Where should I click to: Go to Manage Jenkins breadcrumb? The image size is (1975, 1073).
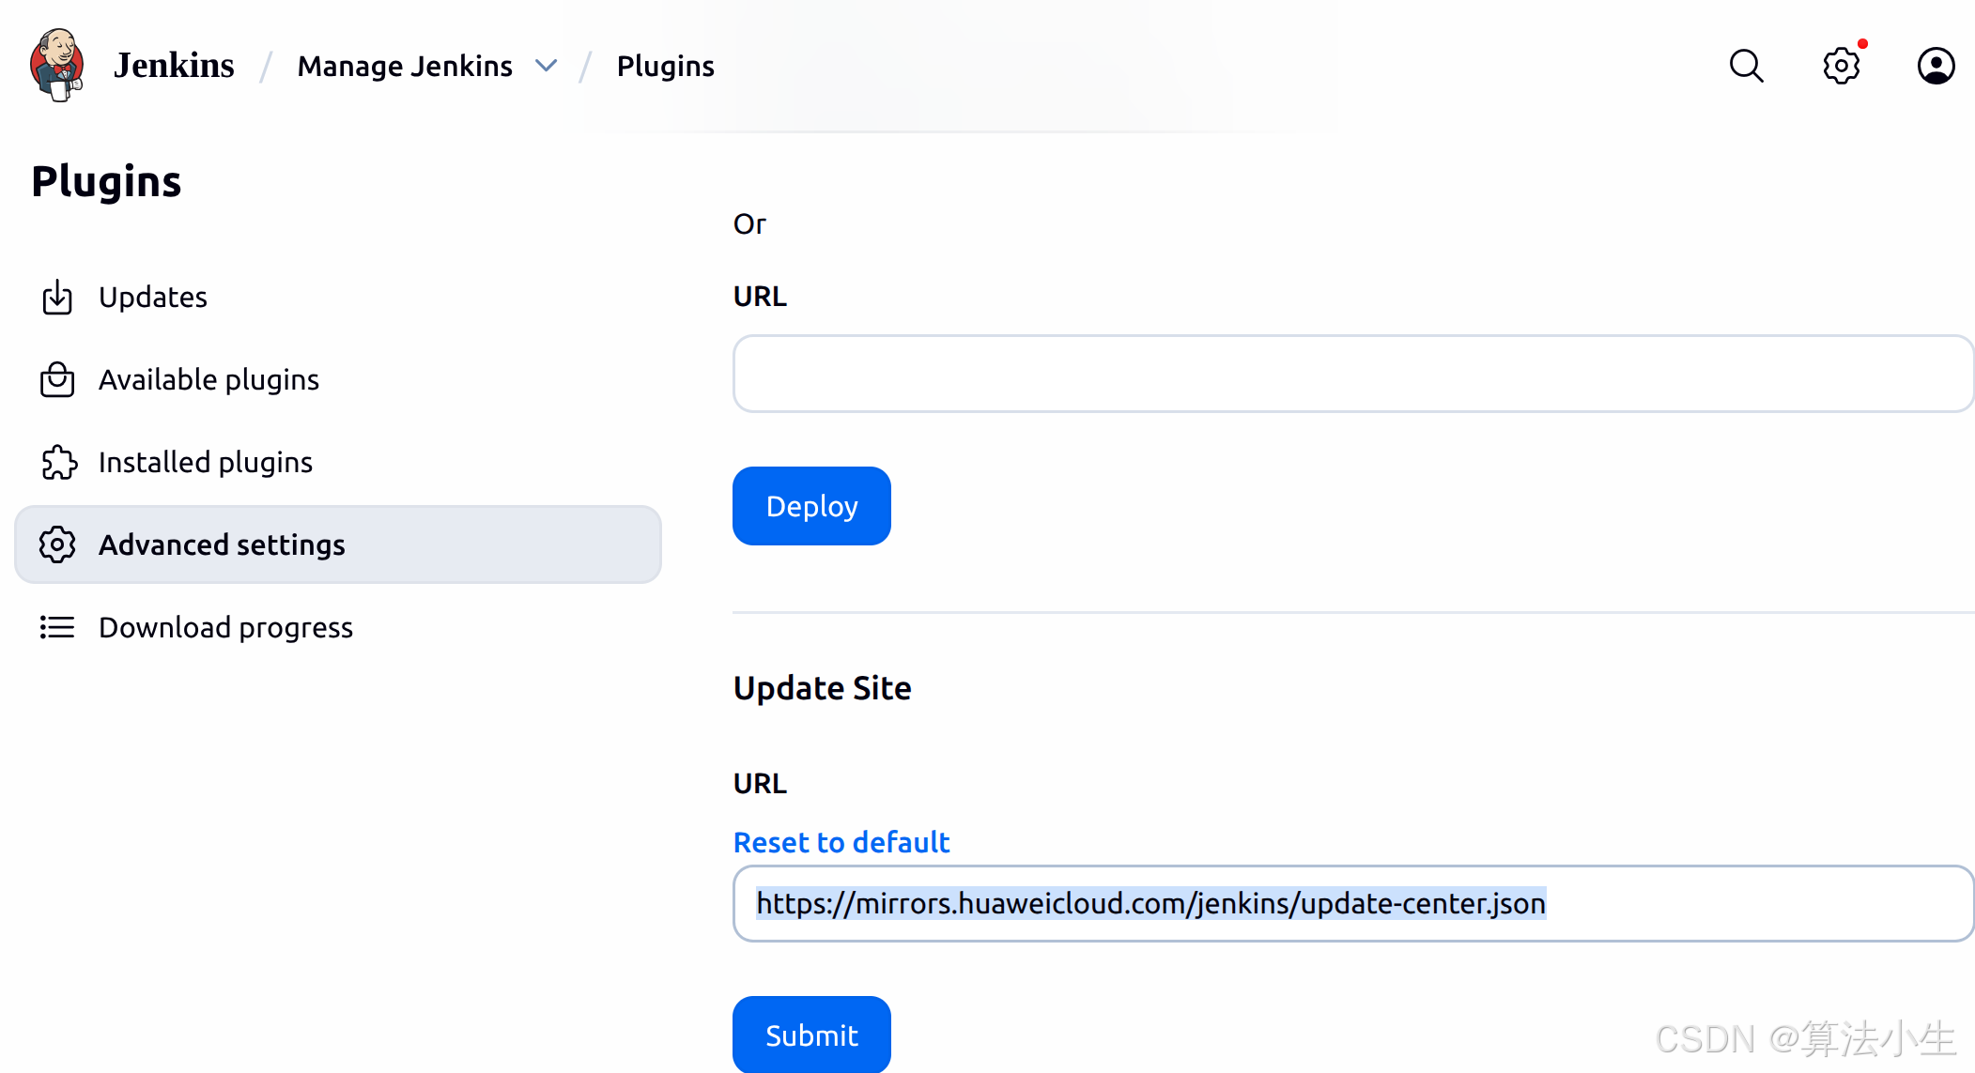click(x=405, y=66)
